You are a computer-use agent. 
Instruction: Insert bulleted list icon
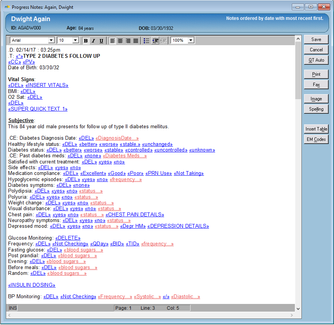click(146, 41)
